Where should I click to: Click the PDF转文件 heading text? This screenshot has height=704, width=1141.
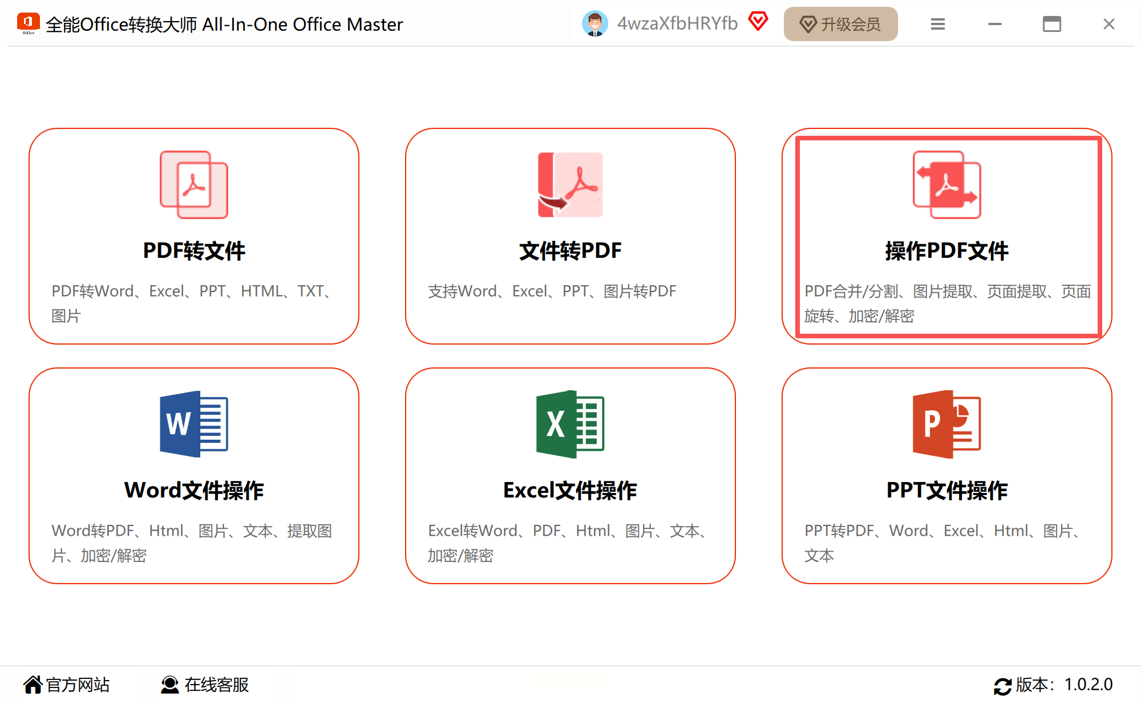(x=194, y=251)
